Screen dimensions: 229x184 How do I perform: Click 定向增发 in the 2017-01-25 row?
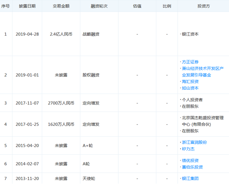91,125
